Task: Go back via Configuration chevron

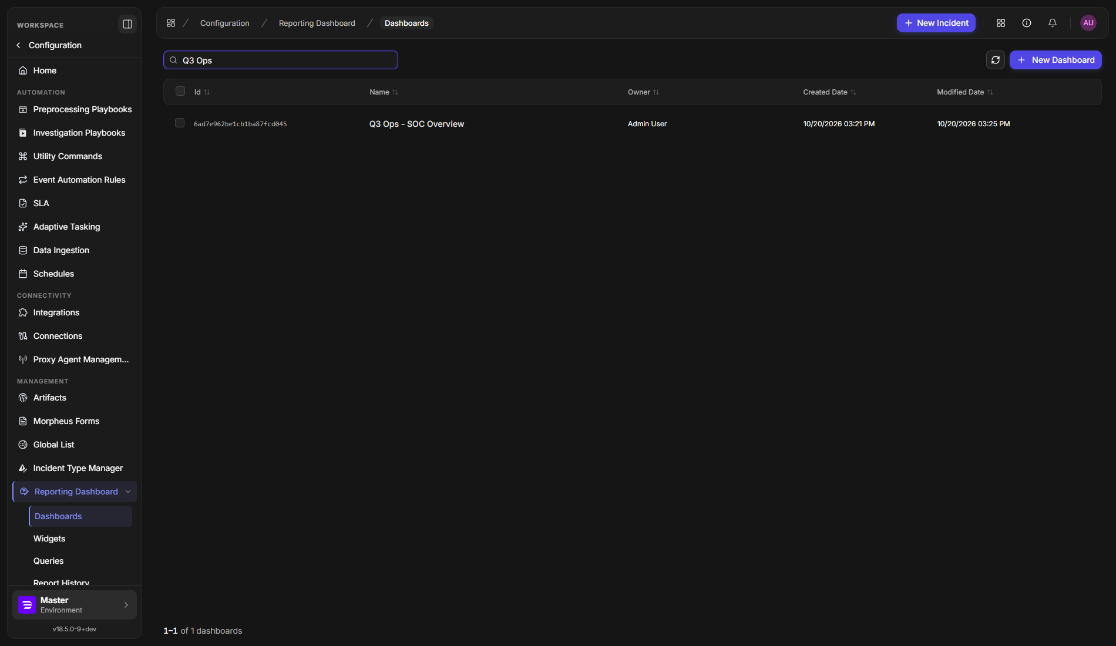Action: pos(18,45)
